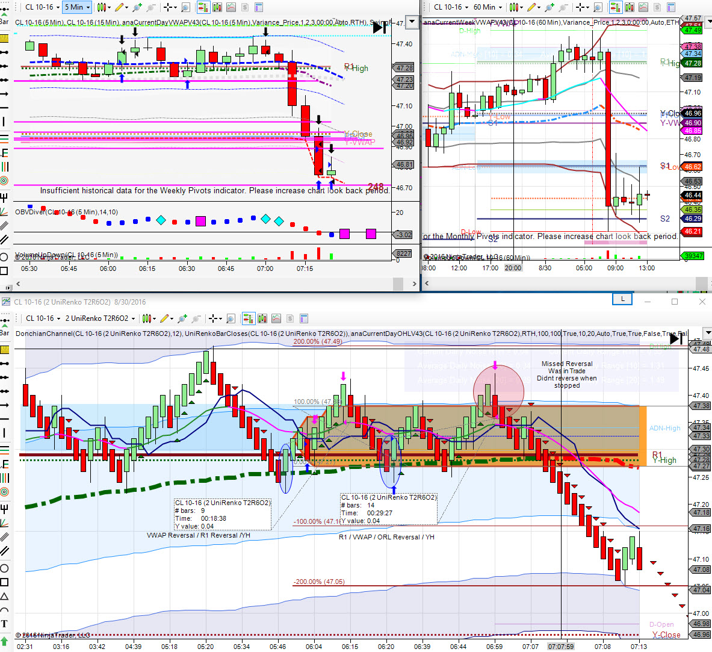Click left scroll arrow under 5 Min chart
The height and width of the screenshot is (652, 712).
pos(18,284)
